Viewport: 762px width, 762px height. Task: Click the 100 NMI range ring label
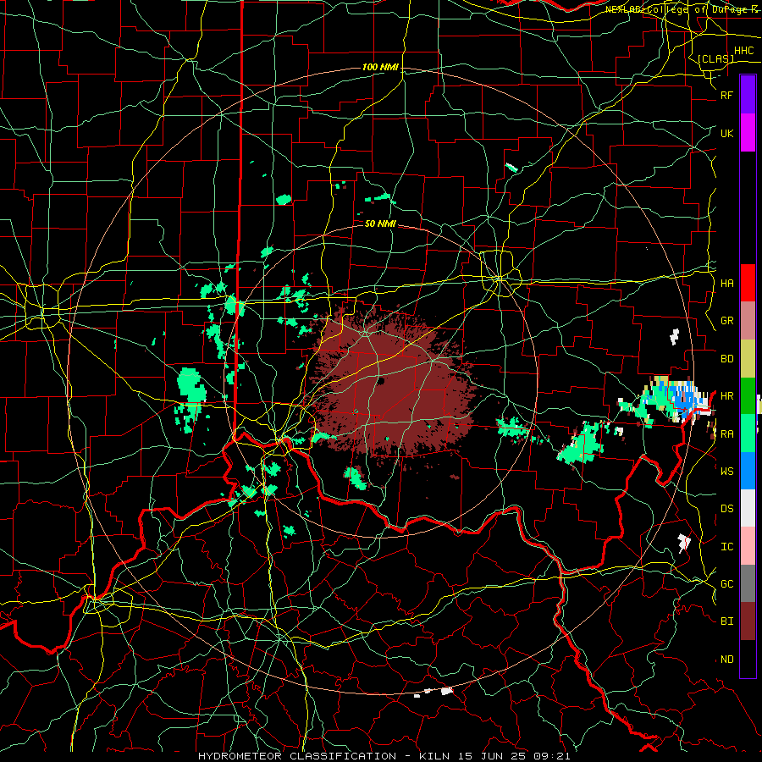point(380,67)
